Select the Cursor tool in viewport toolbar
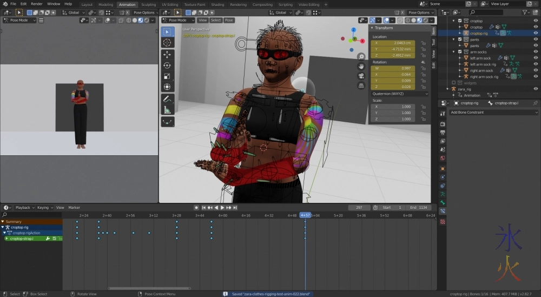The width and height of the screenshot is (541, 297). 167,42
